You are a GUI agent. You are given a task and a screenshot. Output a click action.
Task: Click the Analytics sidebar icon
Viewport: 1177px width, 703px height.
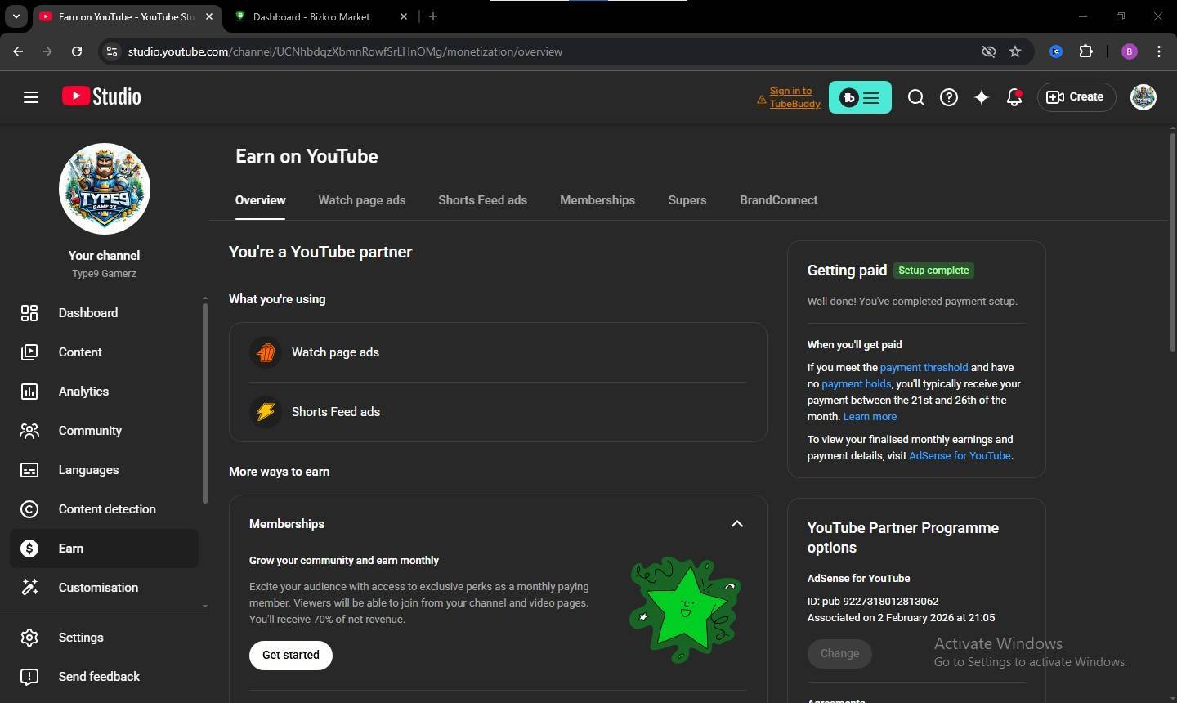[29, 392]
